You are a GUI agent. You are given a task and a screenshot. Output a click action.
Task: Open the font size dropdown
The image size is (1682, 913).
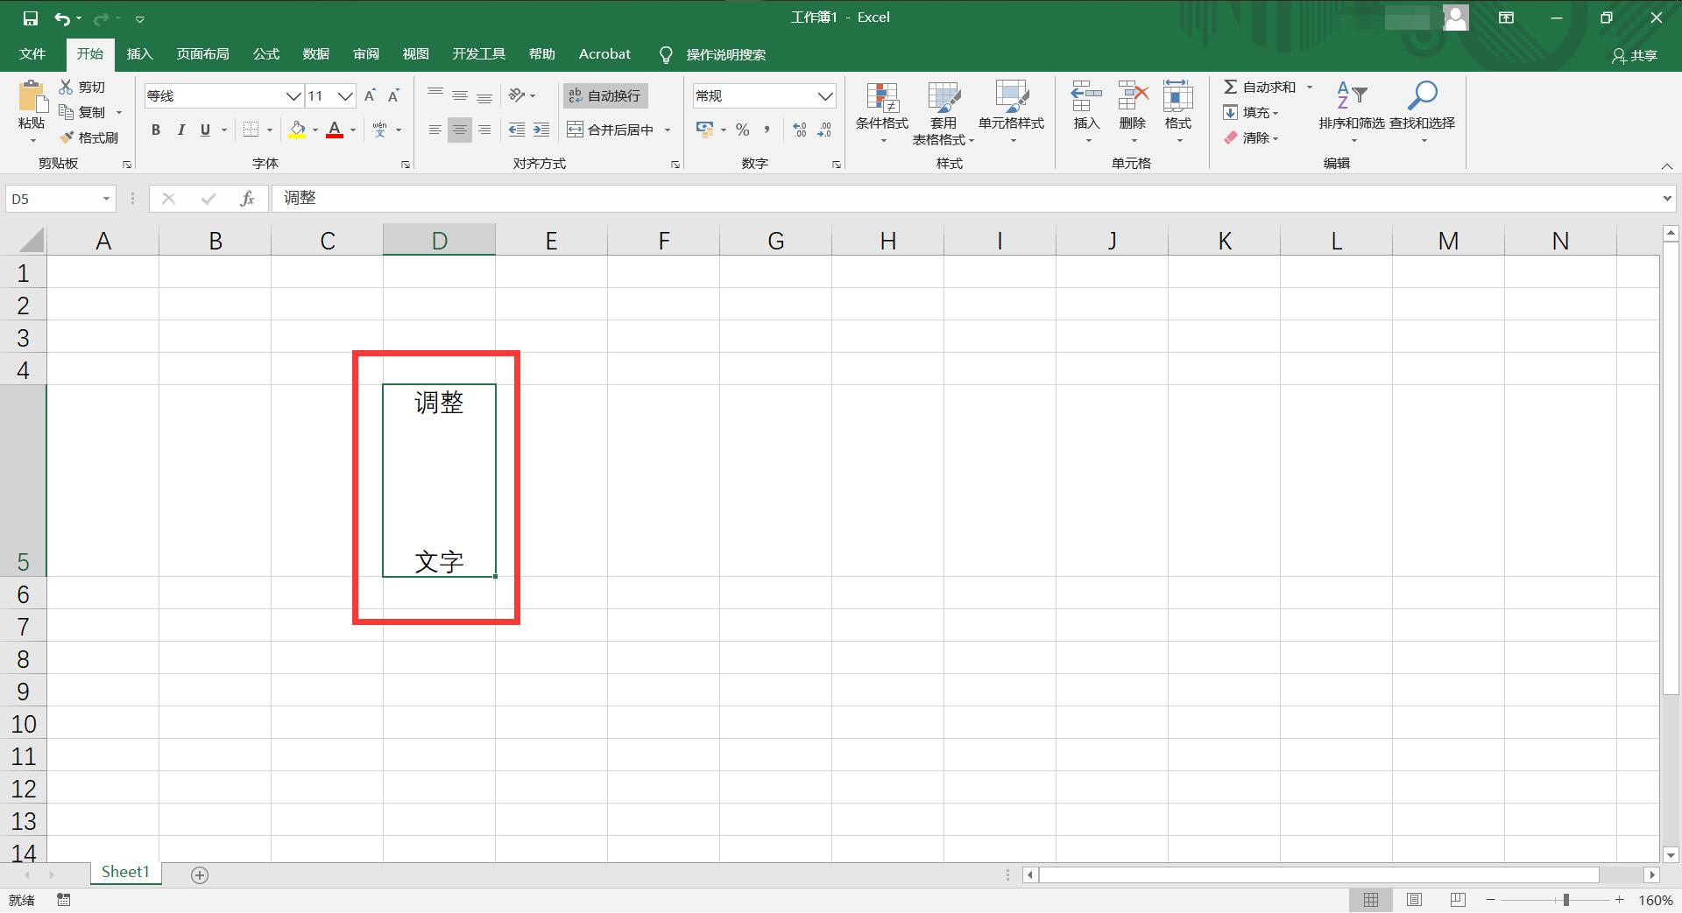pyautogui.click(x=345, y=95)
